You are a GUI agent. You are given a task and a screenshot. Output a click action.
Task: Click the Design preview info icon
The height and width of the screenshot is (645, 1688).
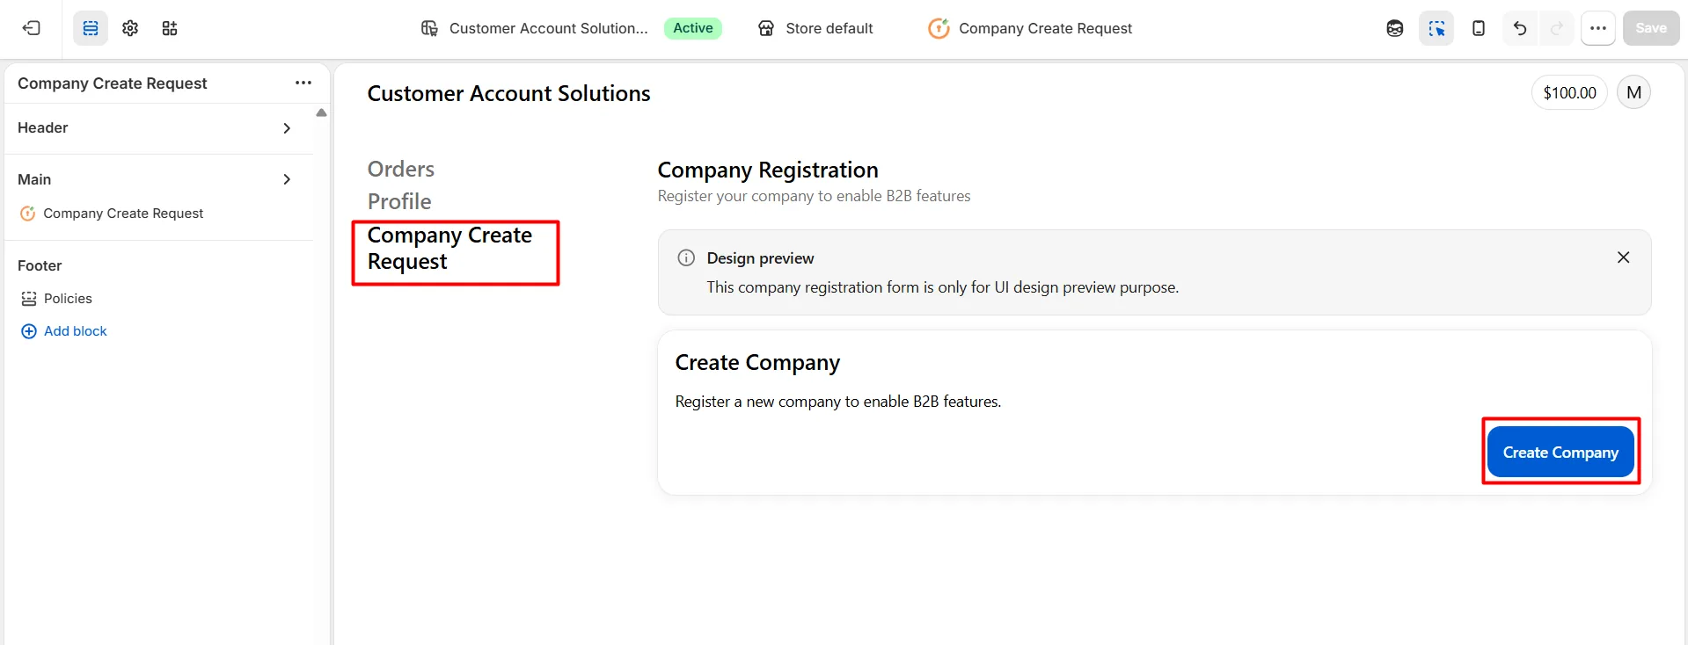pyautogui.click(x=686, y=257)
